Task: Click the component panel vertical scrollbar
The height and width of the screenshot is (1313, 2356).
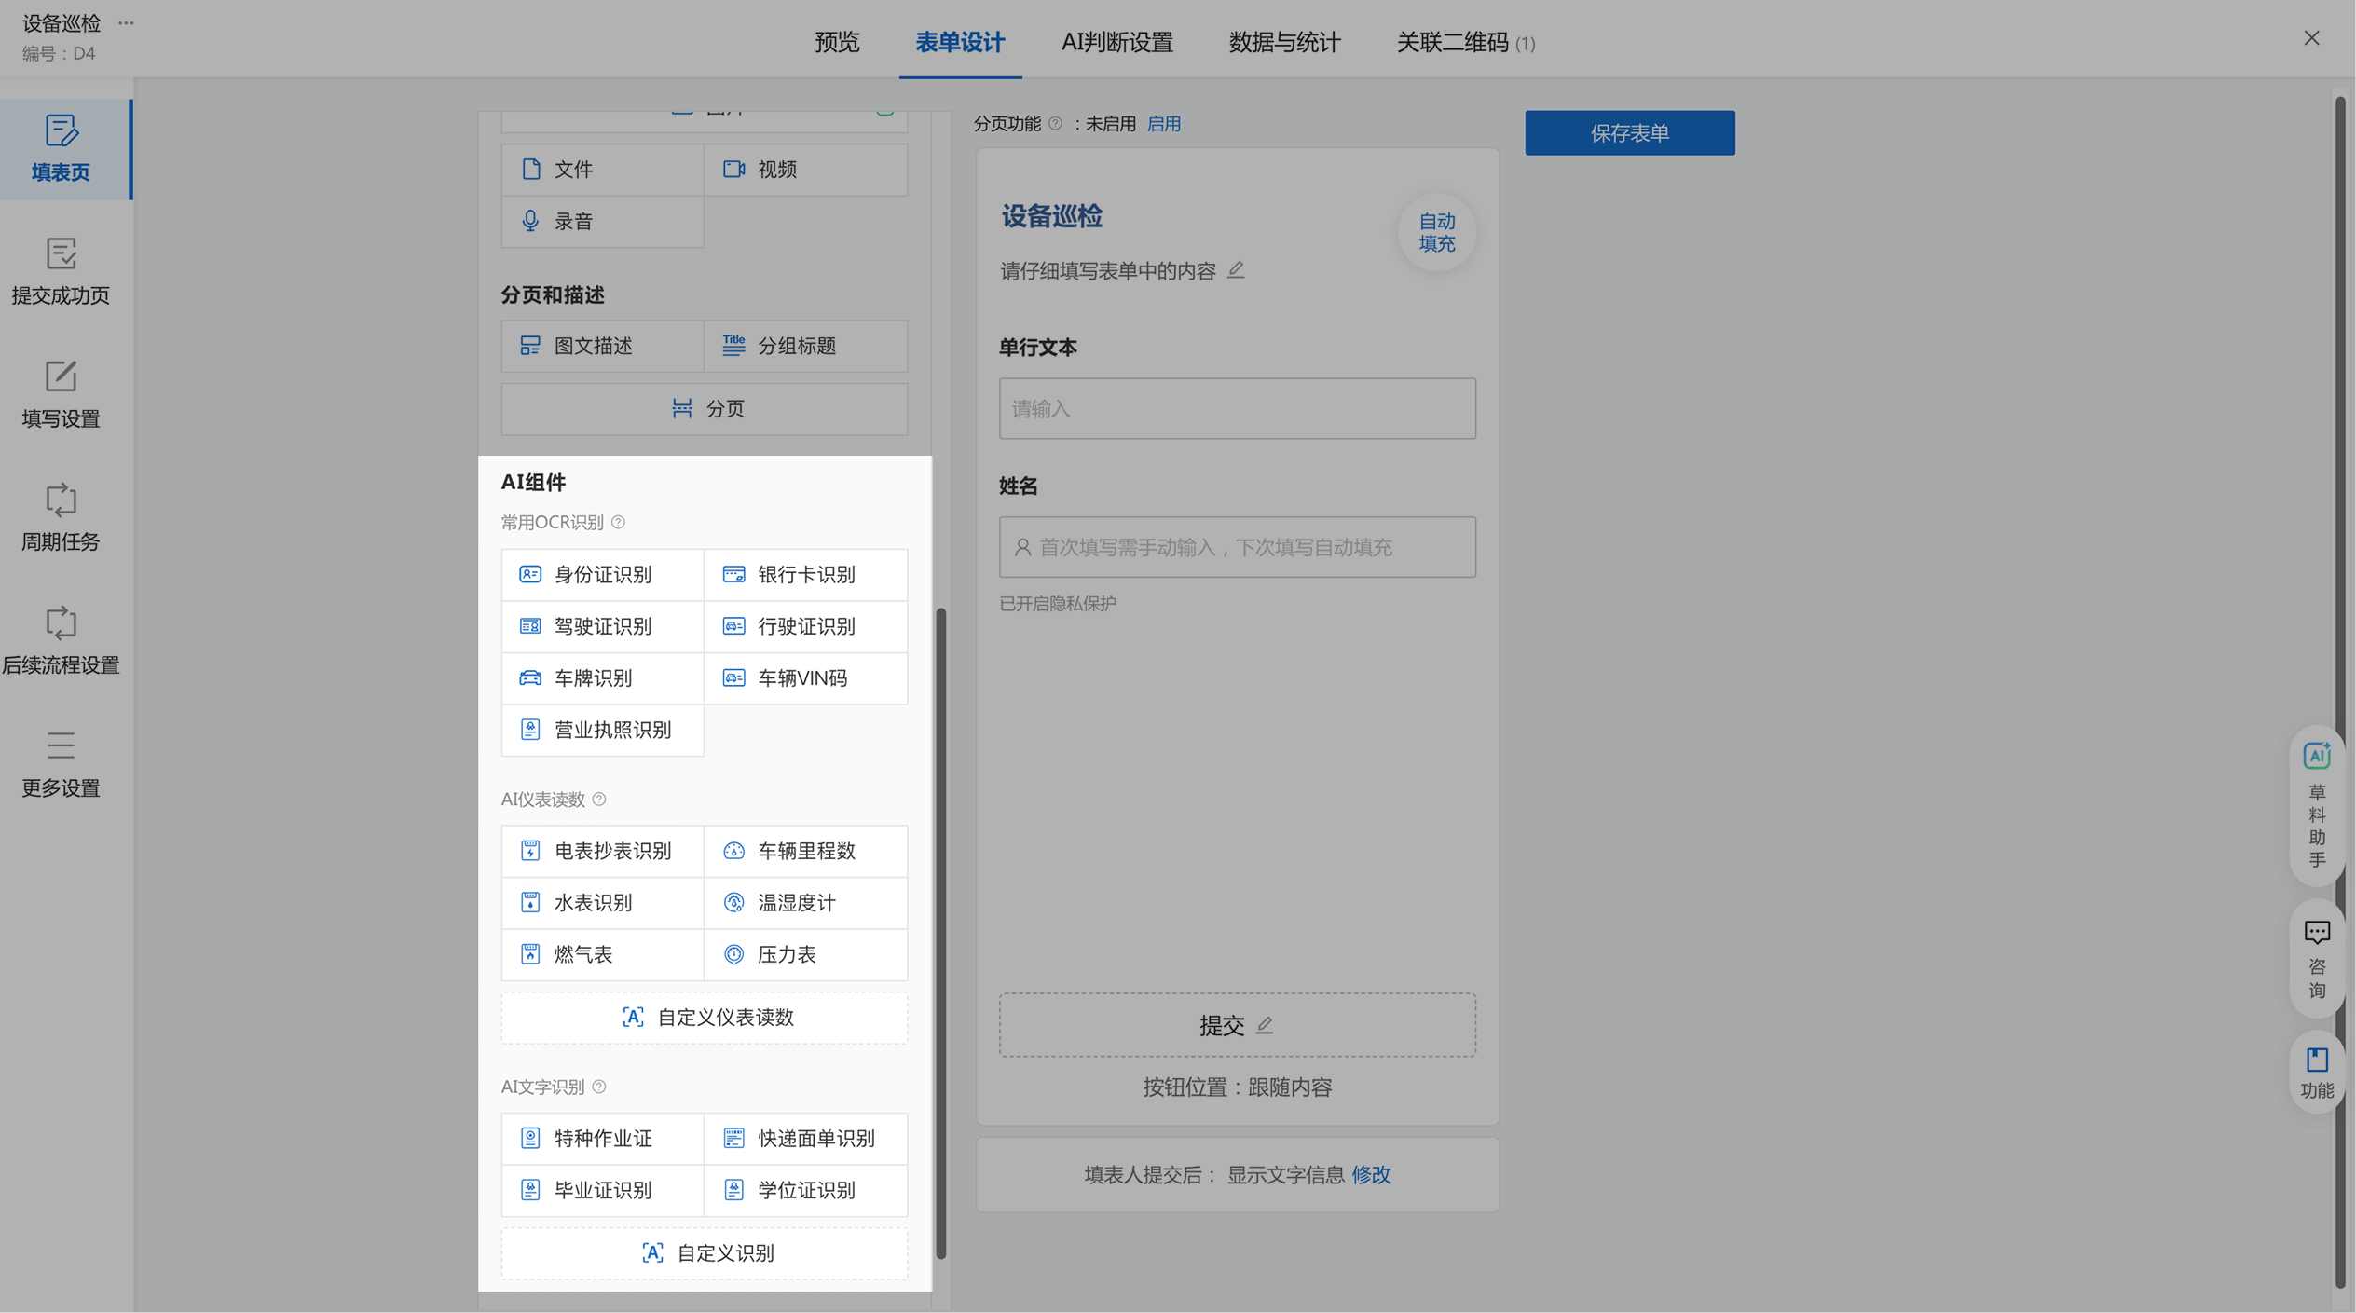Action: coord(940,932)
